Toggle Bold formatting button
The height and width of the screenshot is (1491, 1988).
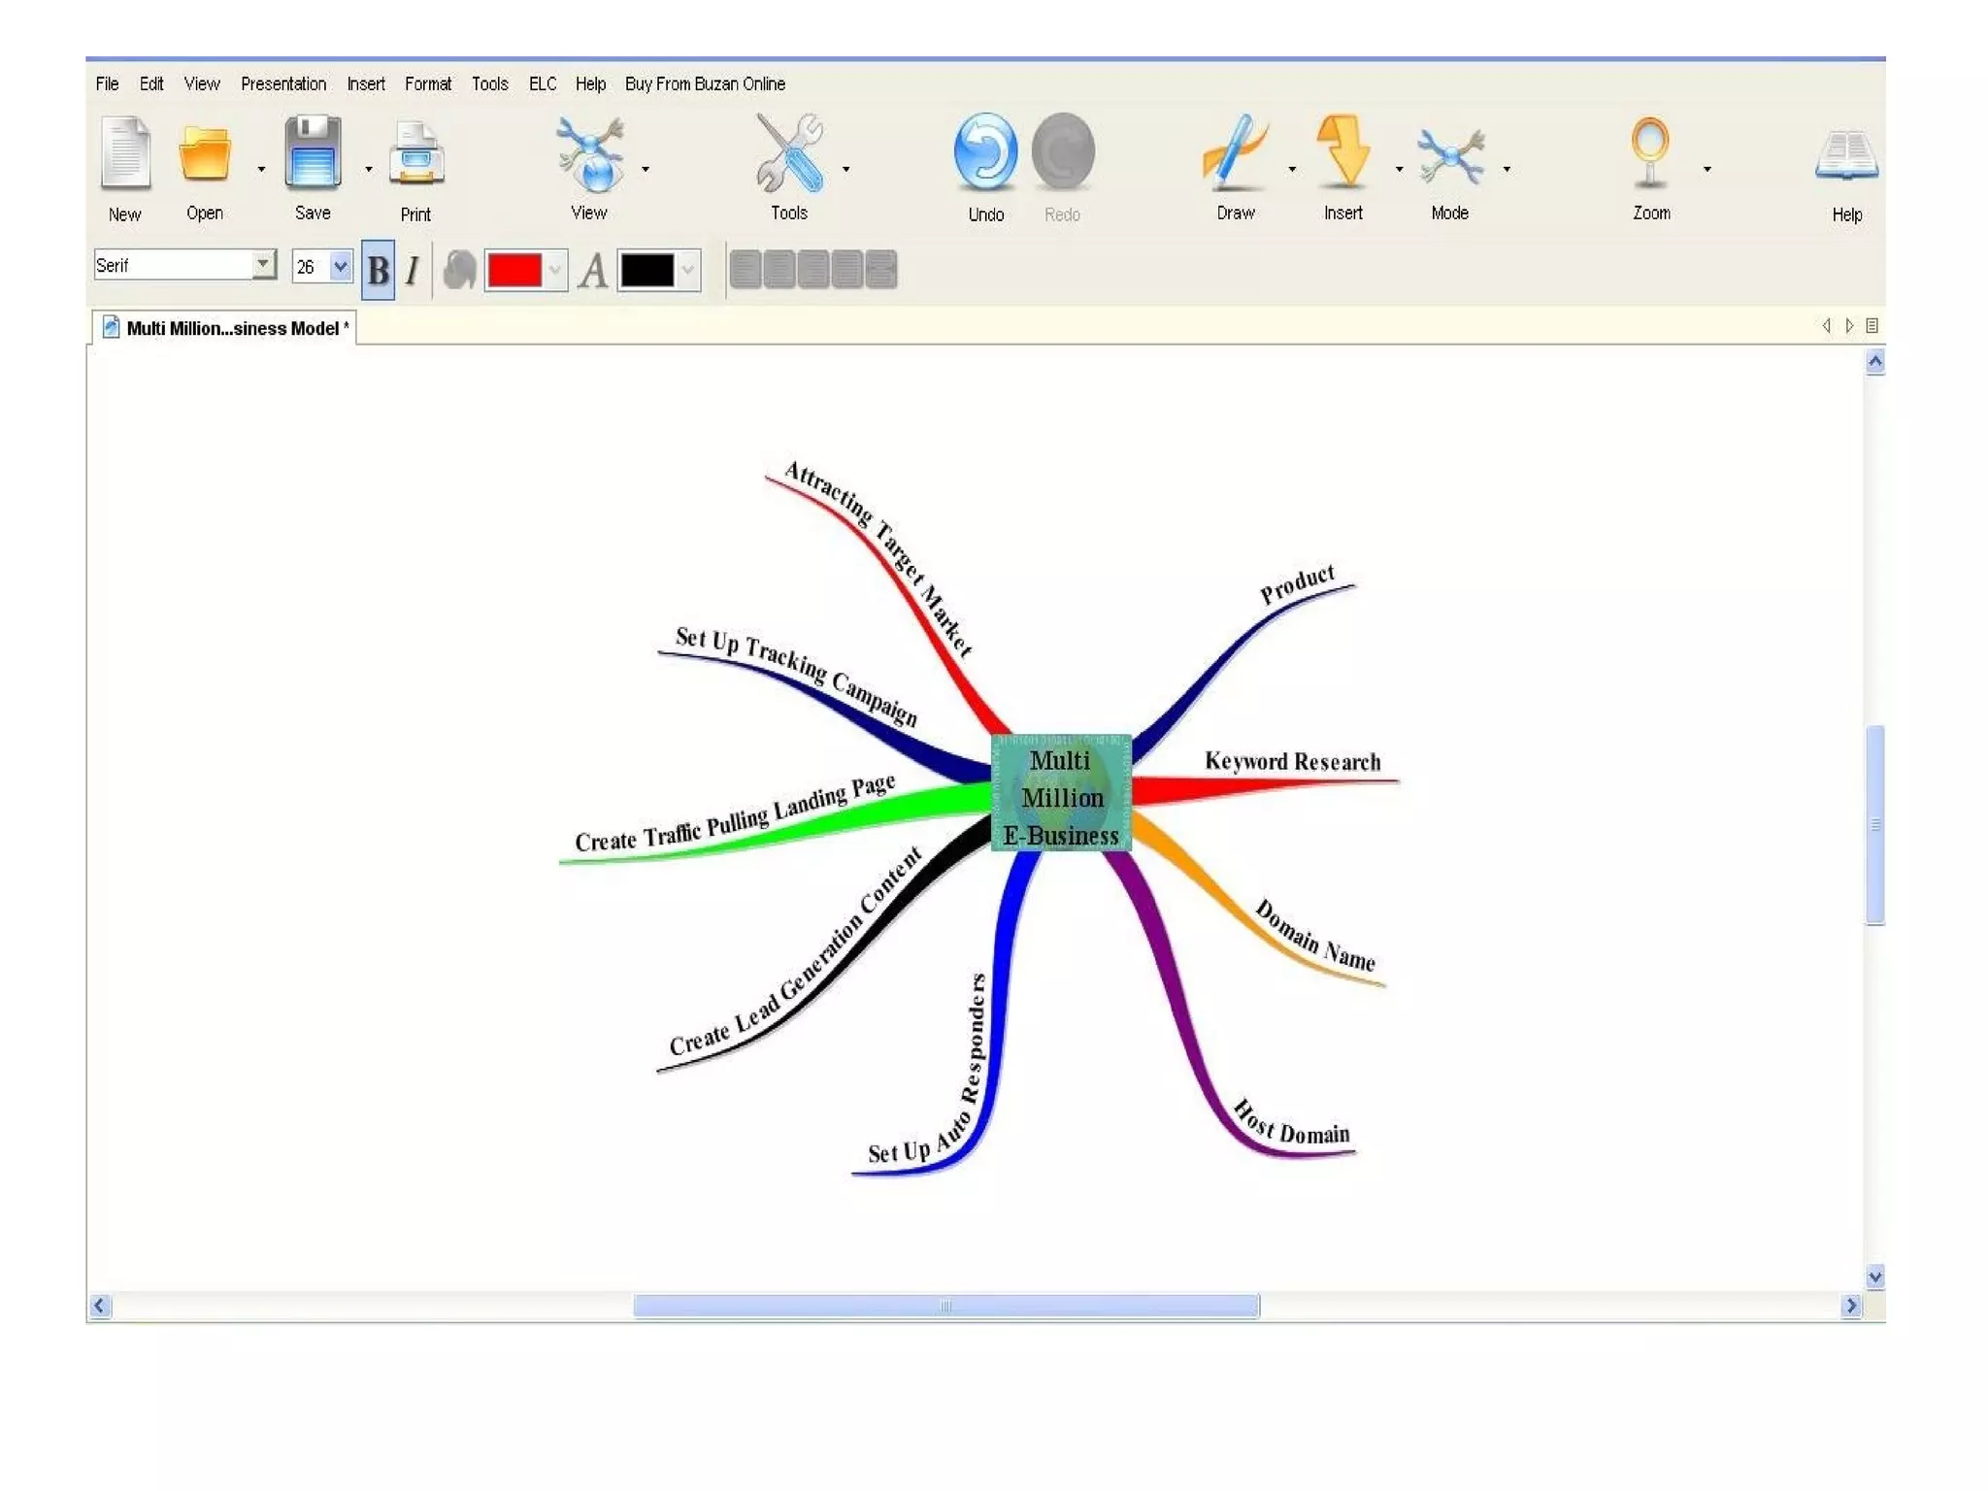click(x=379, y=270)
